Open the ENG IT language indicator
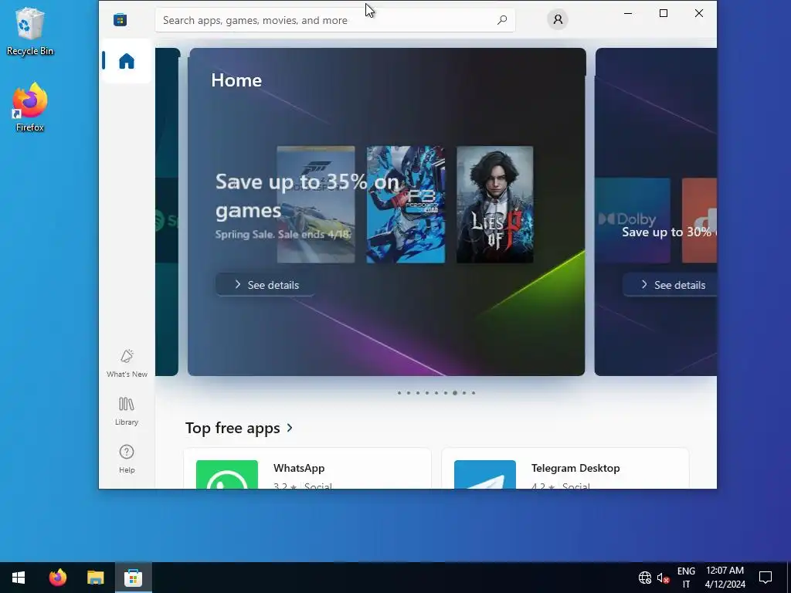 click(x=686, y=578)
